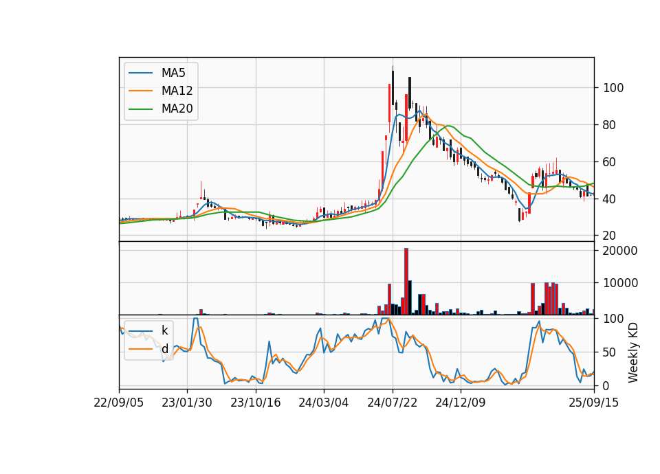Click the Weekly KD axis title
The image size is (660, 474).
point(633,352)
